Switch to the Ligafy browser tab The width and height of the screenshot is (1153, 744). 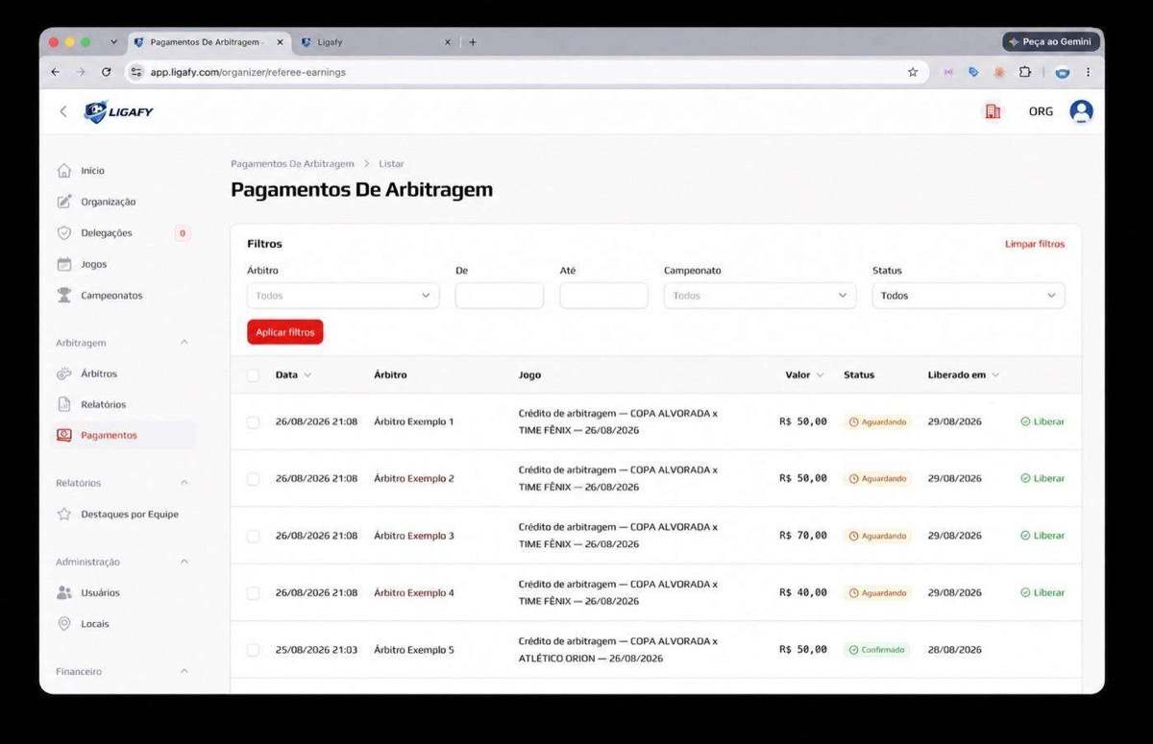tap(374, 42)
